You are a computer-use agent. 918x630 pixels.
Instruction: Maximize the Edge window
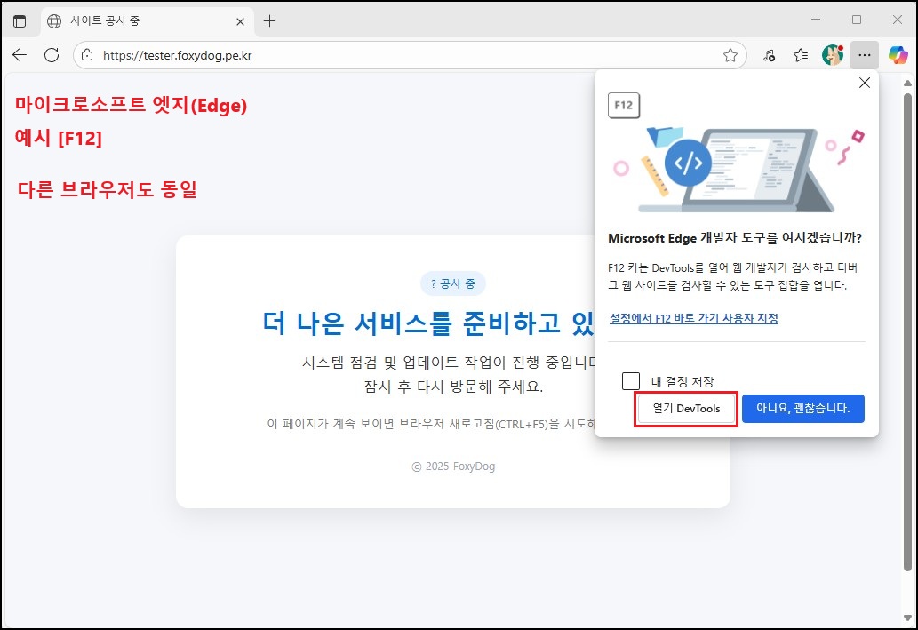coord(857,20)
